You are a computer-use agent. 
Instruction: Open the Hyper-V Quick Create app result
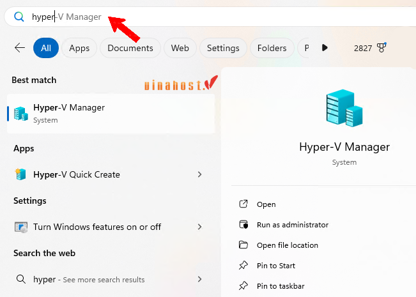tap(111, 174)
